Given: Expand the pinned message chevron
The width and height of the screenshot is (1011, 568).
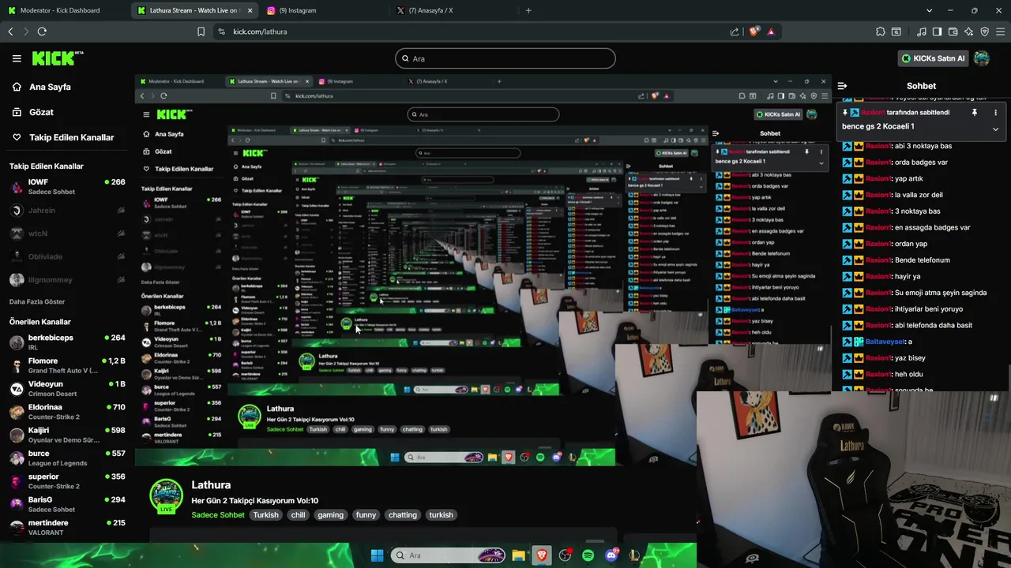Looking at the screenshot, I should pyautogui.click(x=995, y=129).
